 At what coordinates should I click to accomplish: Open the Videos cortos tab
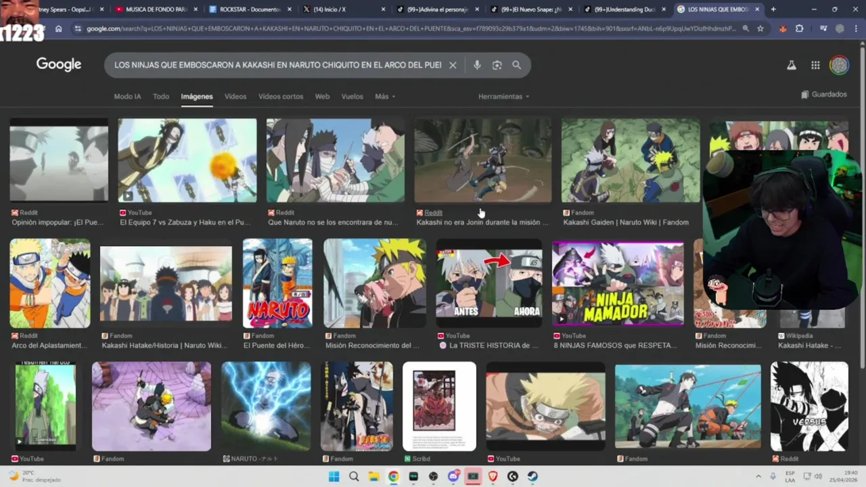pos(281,97)
